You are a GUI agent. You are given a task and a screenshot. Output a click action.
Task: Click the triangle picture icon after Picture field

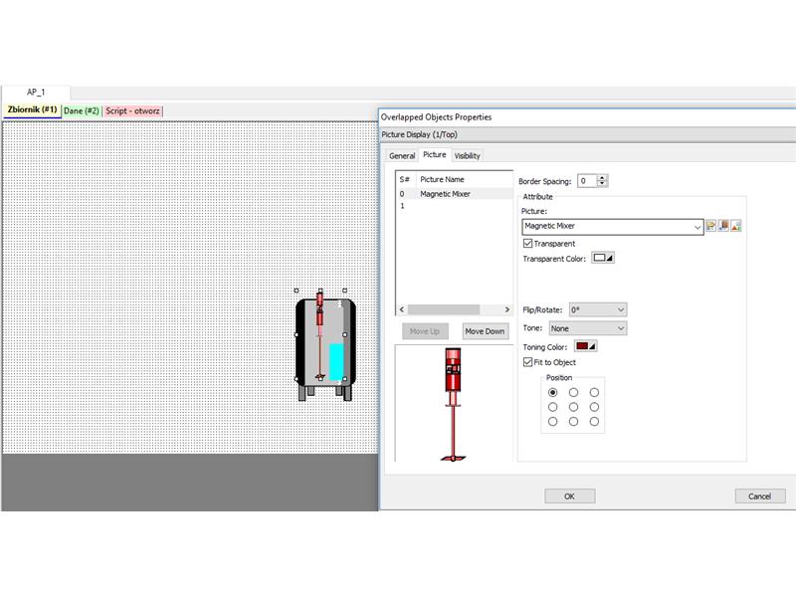click(736, 226)
